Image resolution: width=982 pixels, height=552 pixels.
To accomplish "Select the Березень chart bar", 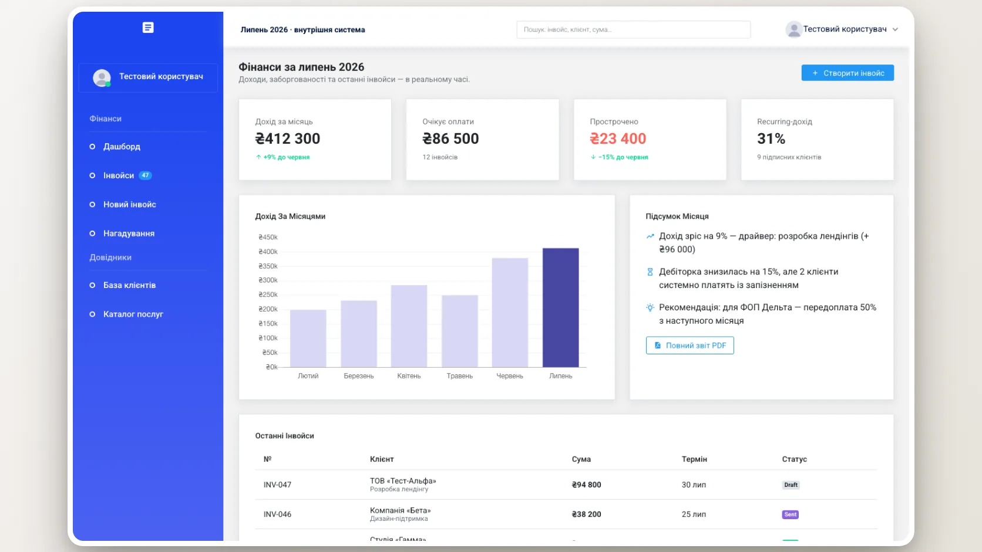I will click(x=359, y=334).
